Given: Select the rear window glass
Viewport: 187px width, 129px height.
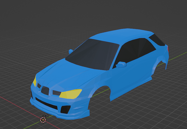Looking at the screenshot, I should point(157,40).
